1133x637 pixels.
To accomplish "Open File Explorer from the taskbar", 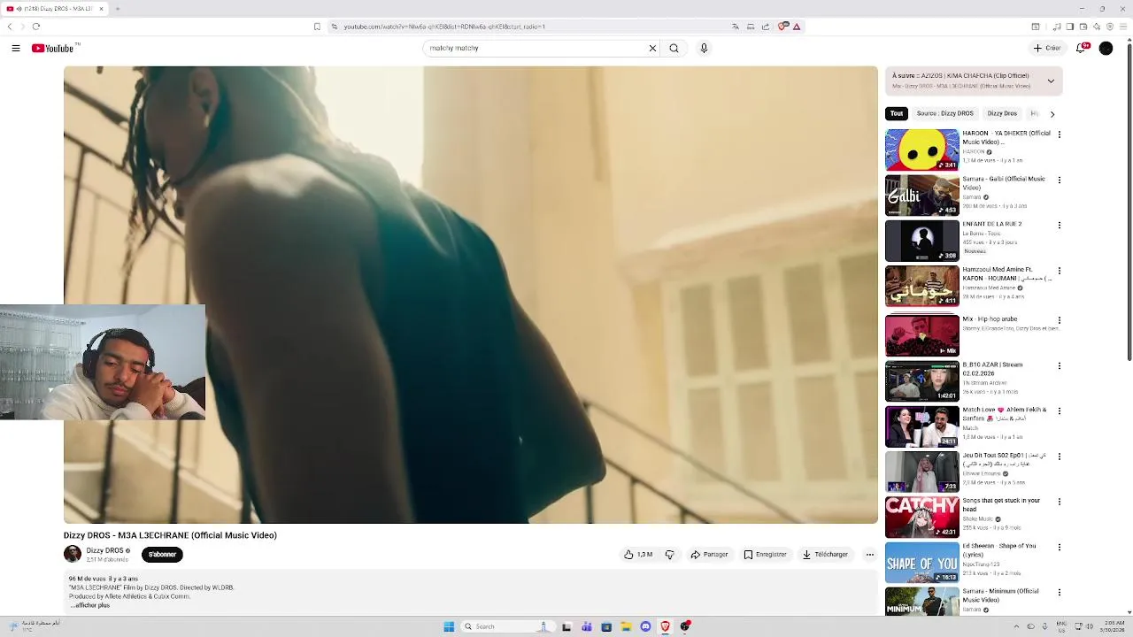I will 626,626.
